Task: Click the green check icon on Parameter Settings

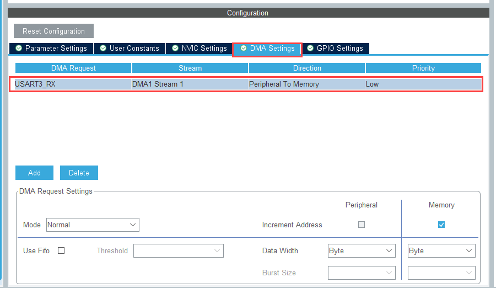Action: [19, 49]
